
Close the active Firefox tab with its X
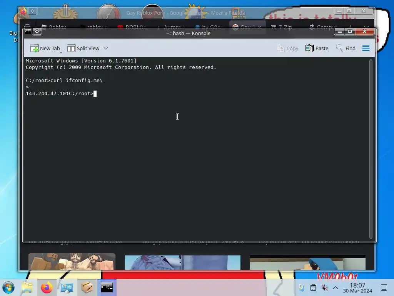click(x=260, y=27)
